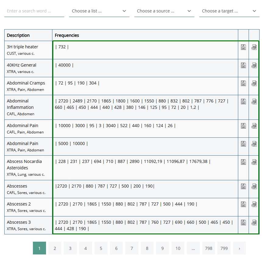Save the Abscesses 3 frequency set
Viewport: 262px width, 259px height.
click(243, 223)
